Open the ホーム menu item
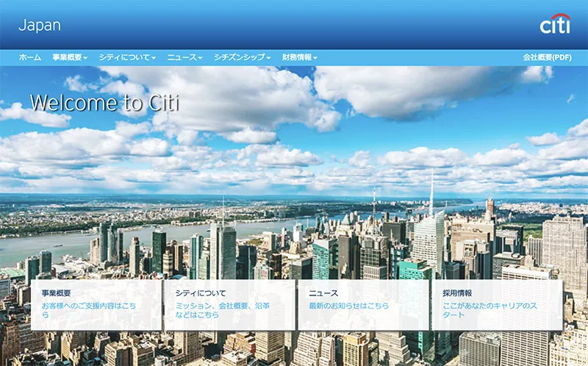Image resolution: width=588 pixels, height=366 pixels. (30, 57)
